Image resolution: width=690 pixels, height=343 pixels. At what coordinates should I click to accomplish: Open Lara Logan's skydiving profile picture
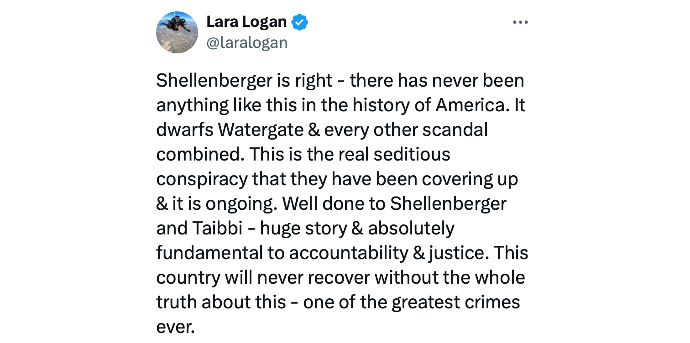[177, 32]
